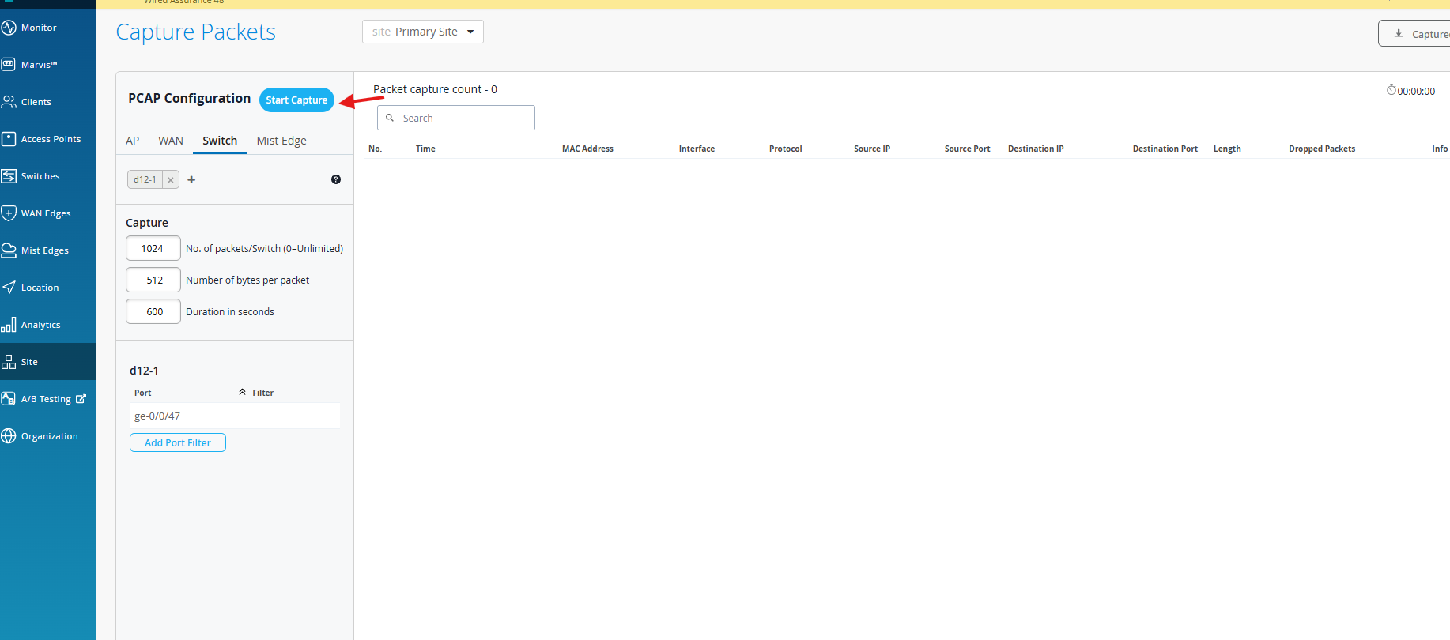Screen dimensions: 1450x640
Task: Click the WAN Edges shield icon
Action: [x=9, y=213]
